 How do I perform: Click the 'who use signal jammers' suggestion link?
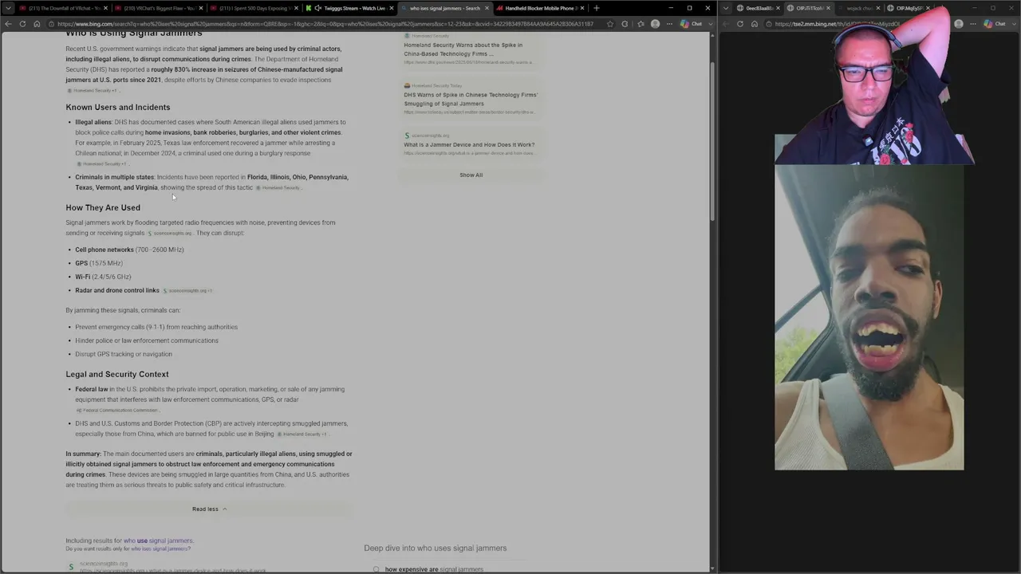[x=158, y=541]
